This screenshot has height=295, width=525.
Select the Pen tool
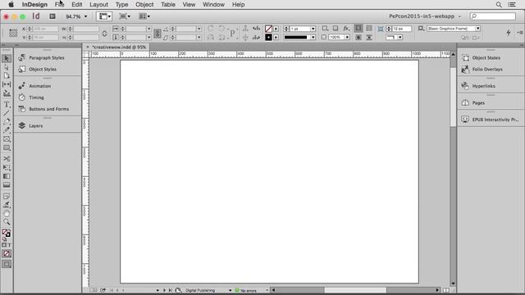7,122
